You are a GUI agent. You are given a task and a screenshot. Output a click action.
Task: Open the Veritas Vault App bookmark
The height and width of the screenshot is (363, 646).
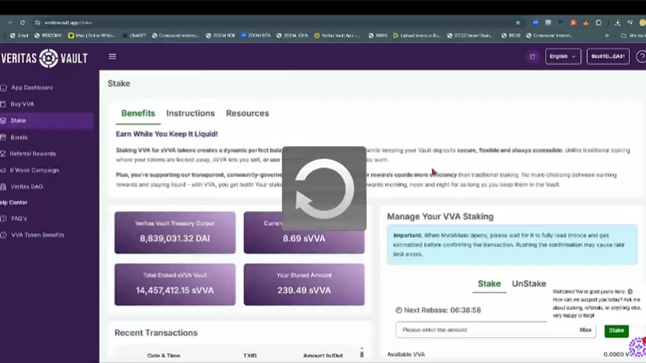337,36
